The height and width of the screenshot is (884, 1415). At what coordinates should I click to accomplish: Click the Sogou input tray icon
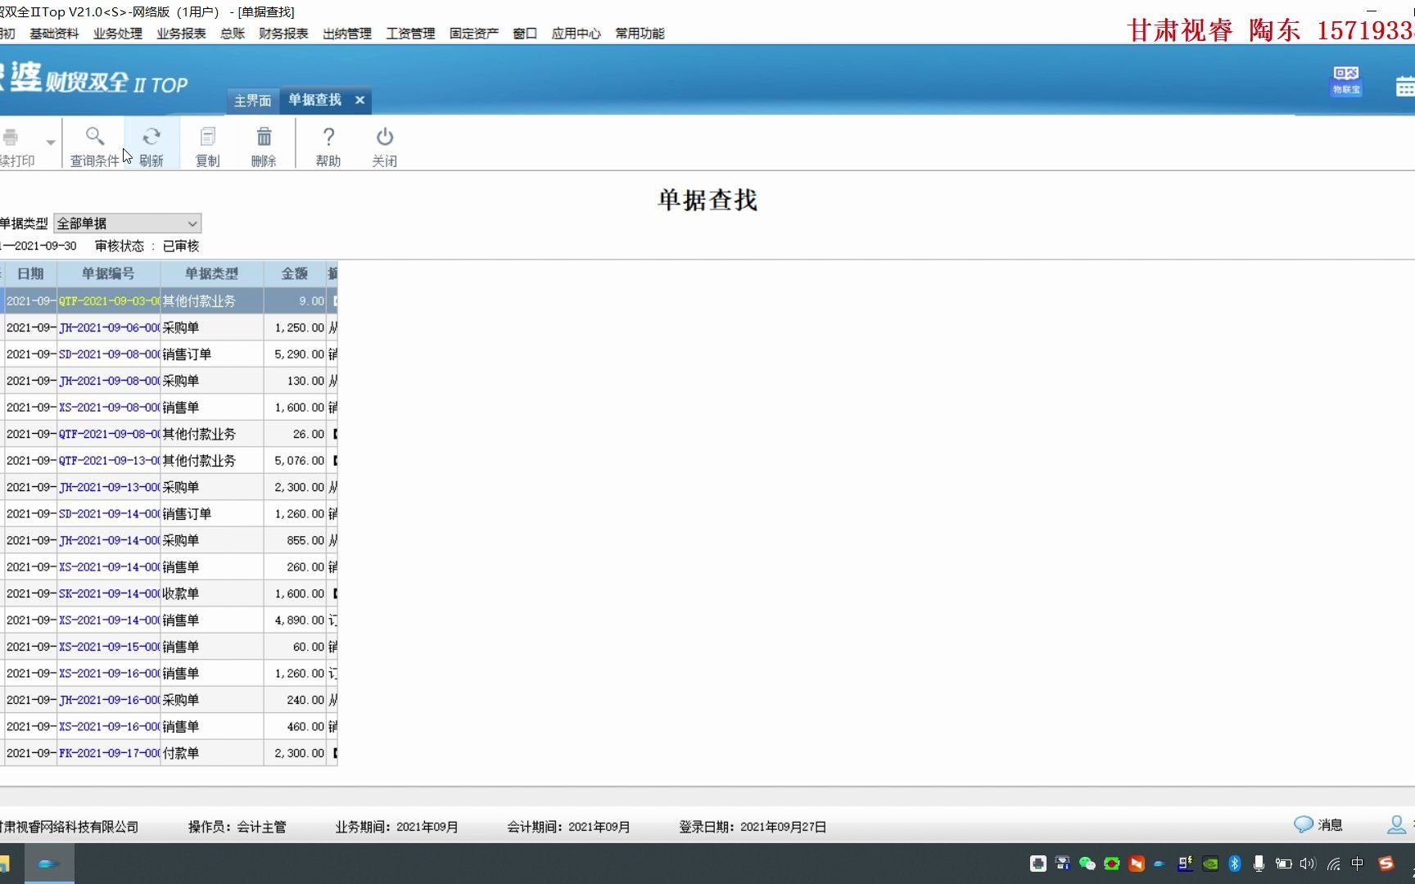pos(1386,864)
